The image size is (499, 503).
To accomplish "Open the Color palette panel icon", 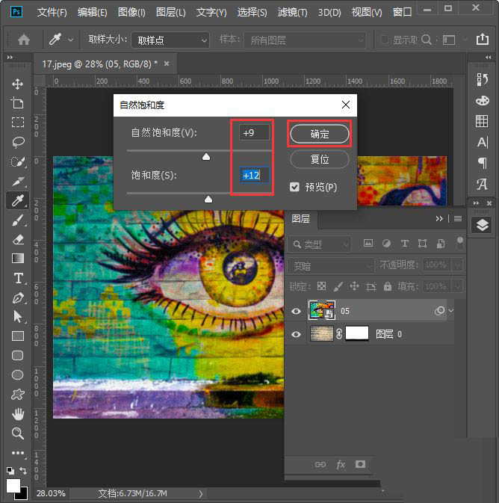I will click(482, 100).
